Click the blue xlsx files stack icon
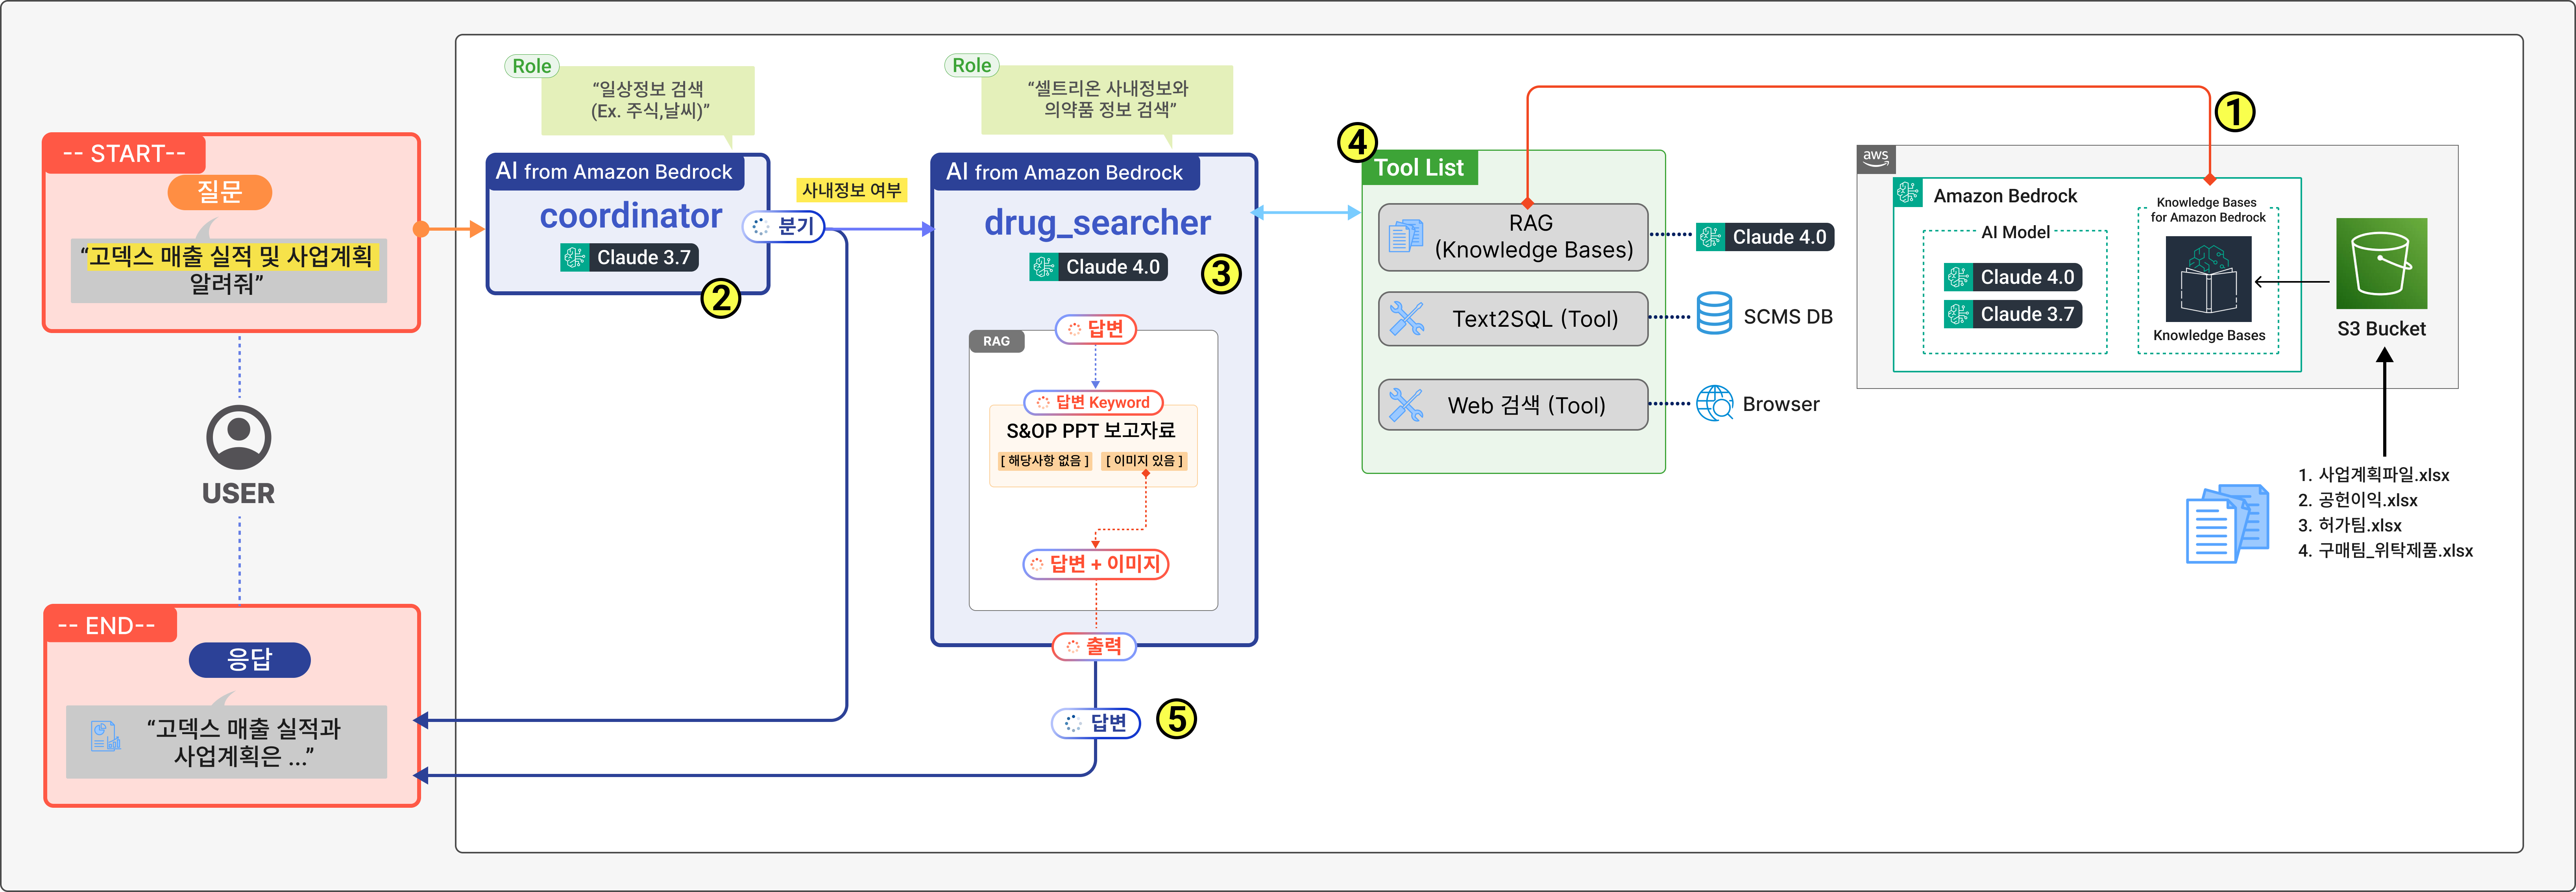This screenshot has height=892, width=2576. pyautogui.click(x=2227, y=524)
